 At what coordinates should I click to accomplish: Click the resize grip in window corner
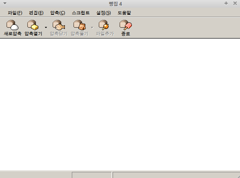coord(238,176)
